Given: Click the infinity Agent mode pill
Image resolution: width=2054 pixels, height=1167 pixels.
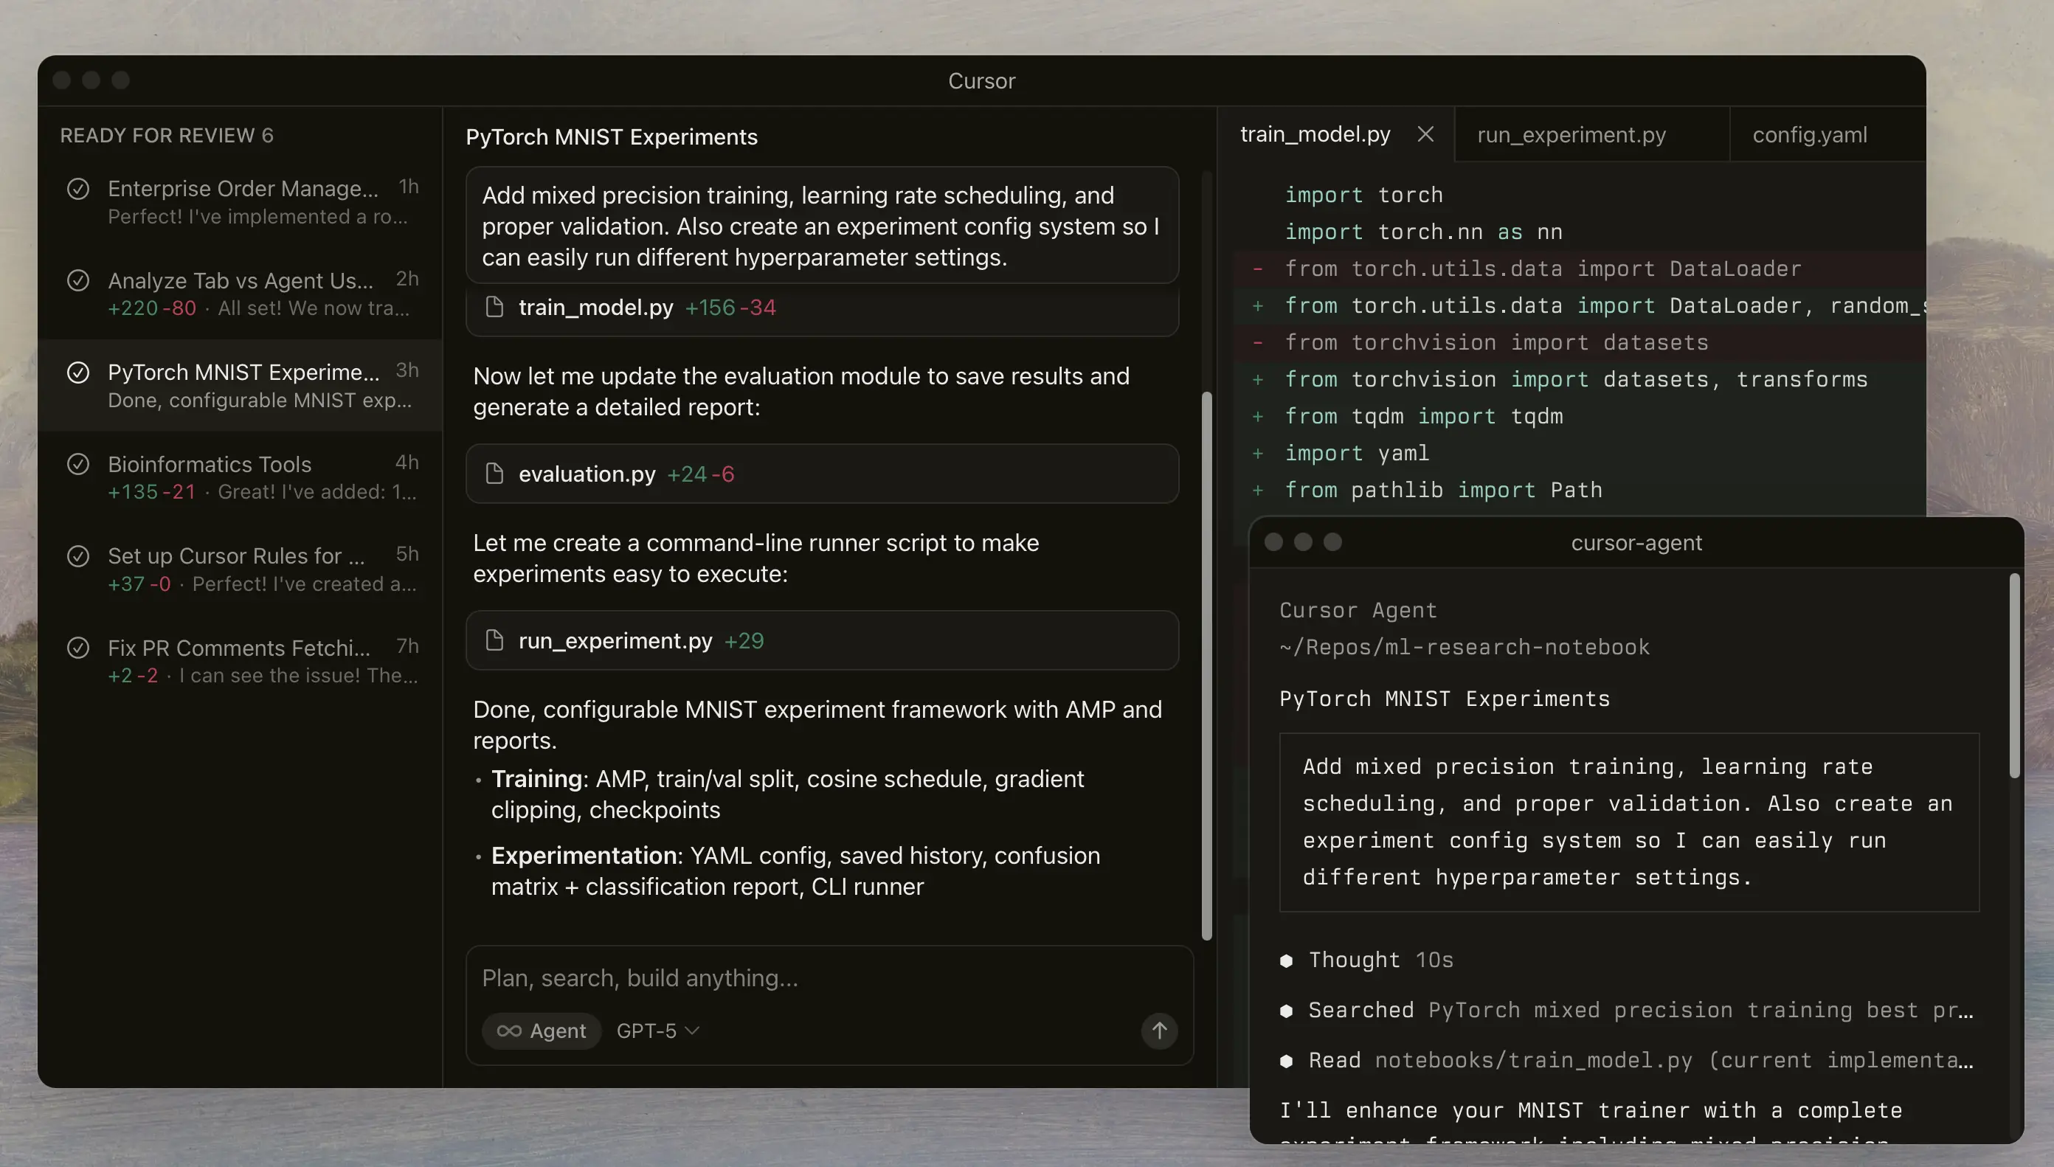Looking at the screenshot, I should tap(542, 1031).
